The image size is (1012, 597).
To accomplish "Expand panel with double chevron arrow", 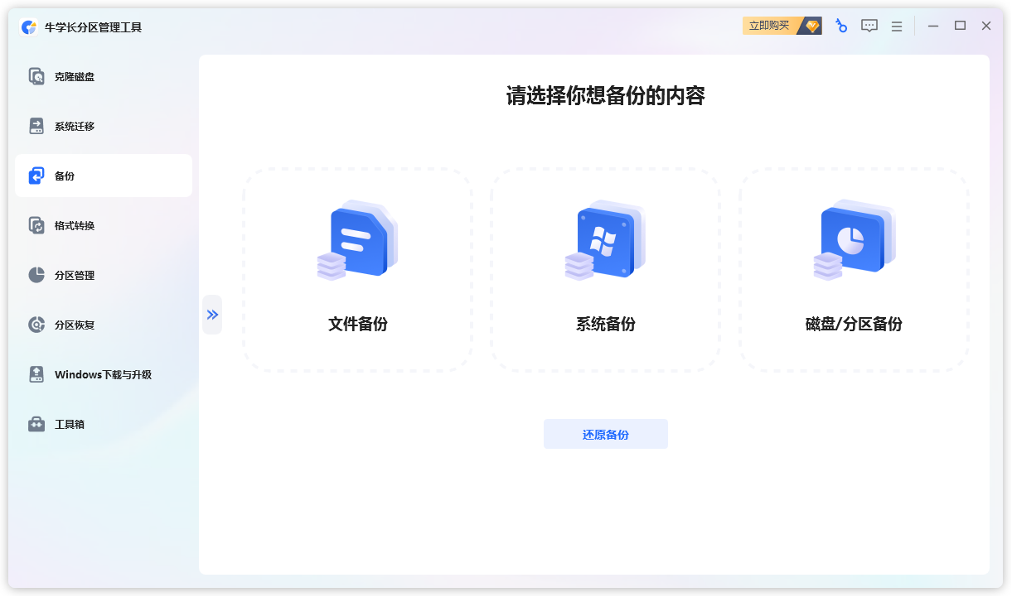I will click(212, 315).
